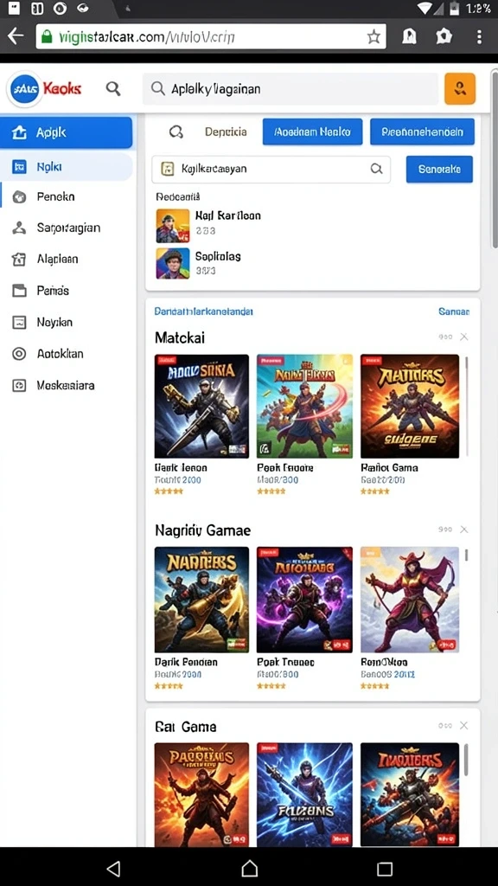The height and width of the screenshot is (886, 498).
Task: Click the shield icon in browser toolbar
Action: pos(444,36)
